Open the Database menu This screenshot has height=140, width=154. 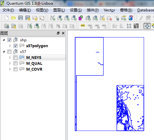tap(146, 10)
